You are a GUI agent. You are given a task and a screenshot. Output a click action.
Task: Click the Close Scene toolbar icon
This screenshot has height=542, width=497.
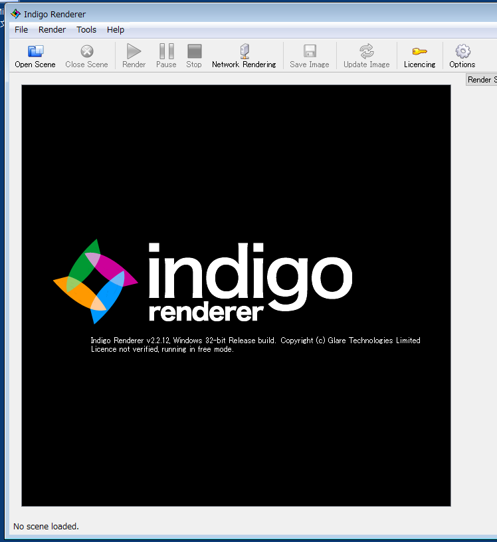point(86,51)
